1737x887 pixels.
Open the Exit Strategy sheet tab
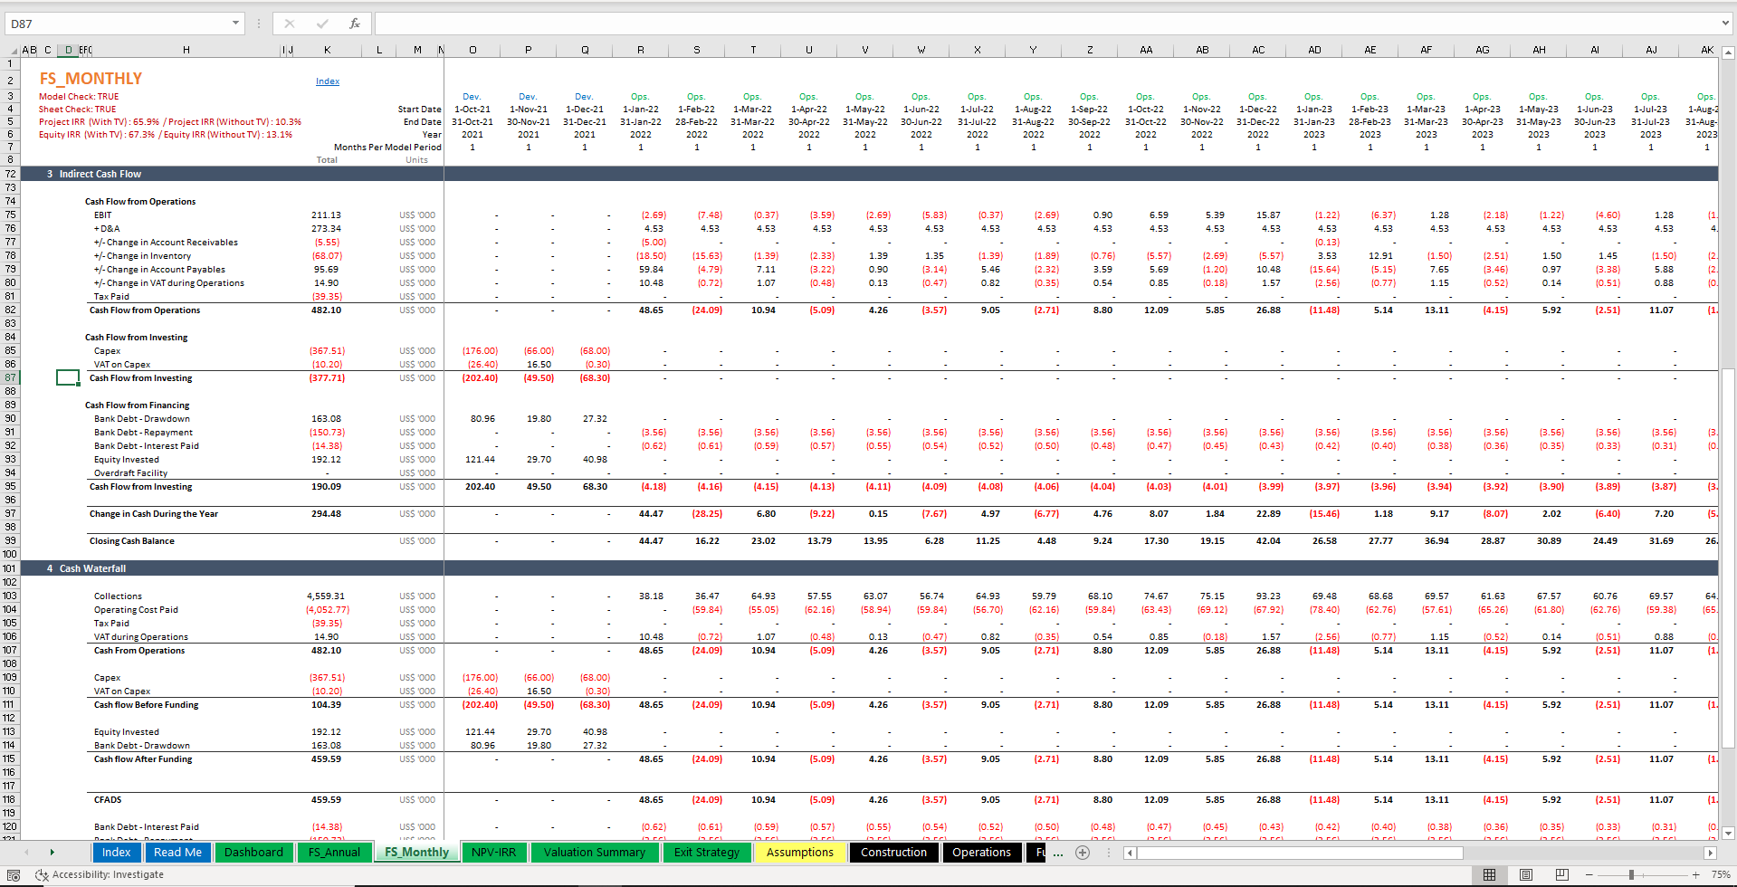707,853
